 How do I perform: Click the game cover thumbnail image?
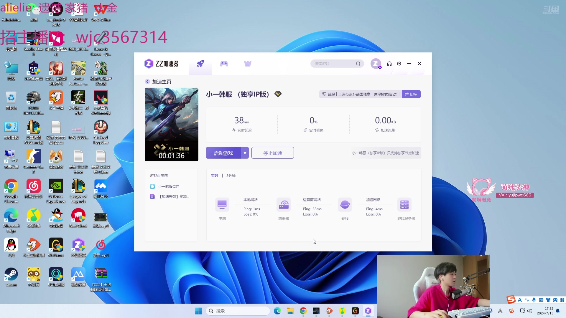[172, 125]
